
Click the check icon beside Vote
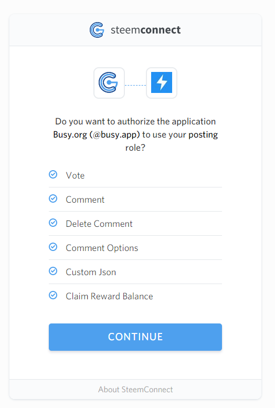coord(53,174)
